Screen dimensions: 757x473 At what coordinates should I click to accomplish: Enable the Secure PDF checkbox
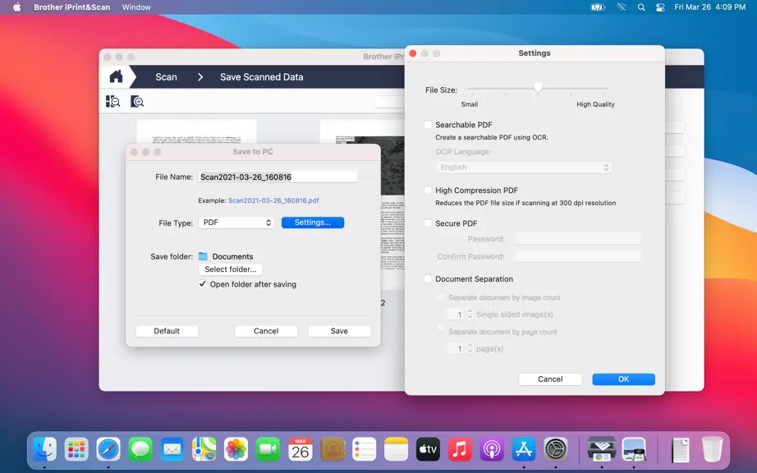pos(428,223)
